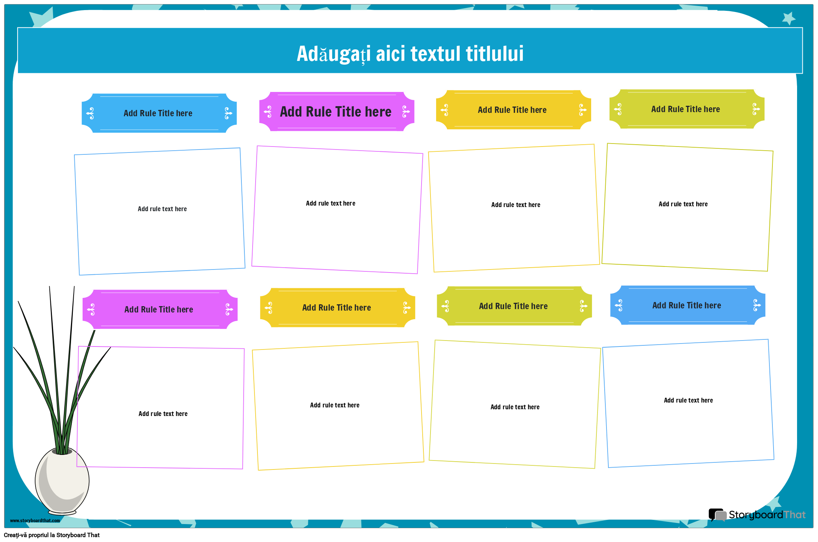This screenshot has width=818, height=542.
Task: Select the flourish on the green banner
Action: 618,109
